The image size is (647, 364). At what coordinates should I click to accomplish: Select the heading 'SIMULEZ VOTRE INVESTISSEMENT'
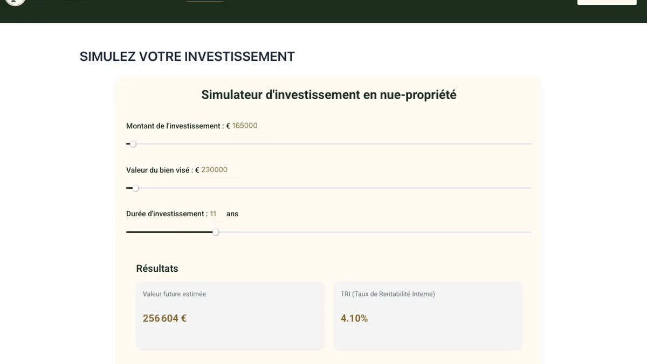click(187, 57)
